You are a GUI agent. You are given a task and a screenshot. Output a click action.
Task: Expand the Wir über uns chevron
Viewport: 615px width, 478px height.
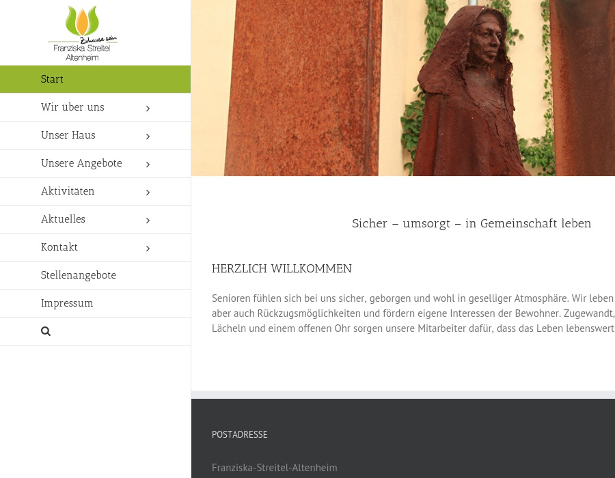coord(148,108)
